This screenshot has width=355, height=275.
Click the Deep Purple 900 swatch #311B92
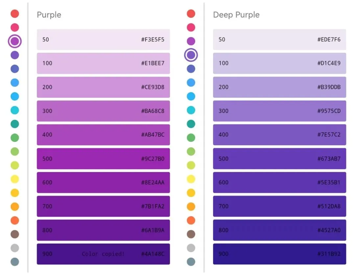point(279,254)
